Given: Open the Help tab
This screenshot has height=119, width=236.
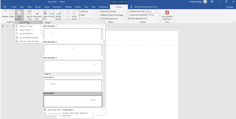Looking at the screenshot, I should (93, 7).
